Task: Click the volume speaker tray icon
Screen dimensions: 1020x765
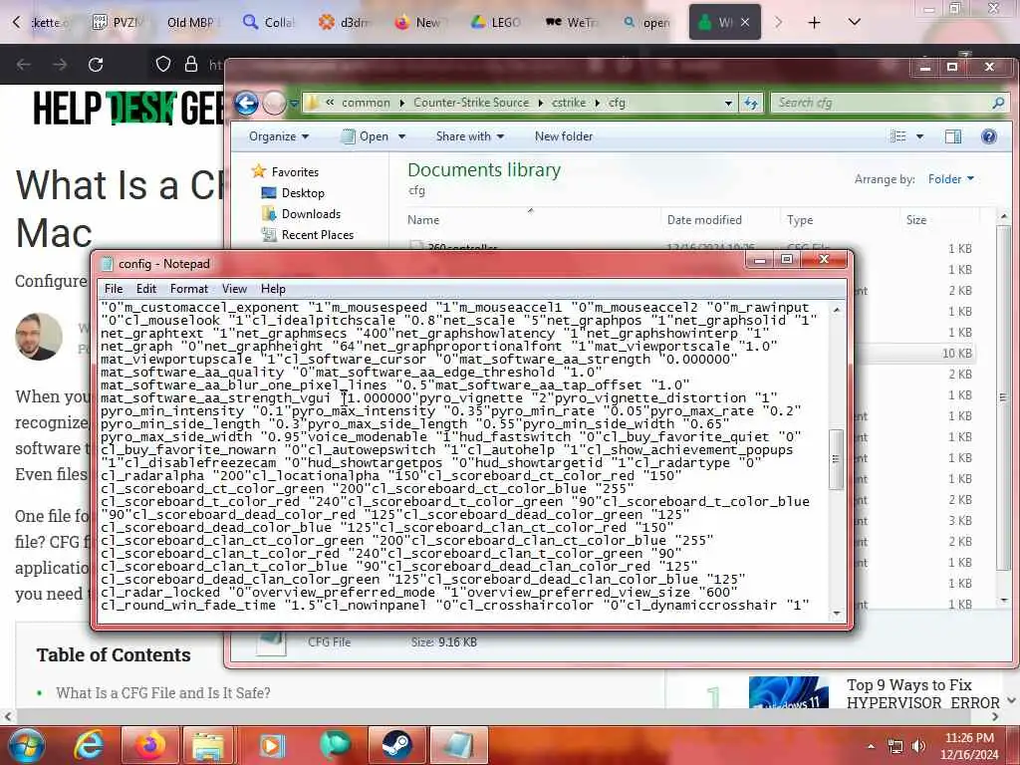Action: pos(918,746)
